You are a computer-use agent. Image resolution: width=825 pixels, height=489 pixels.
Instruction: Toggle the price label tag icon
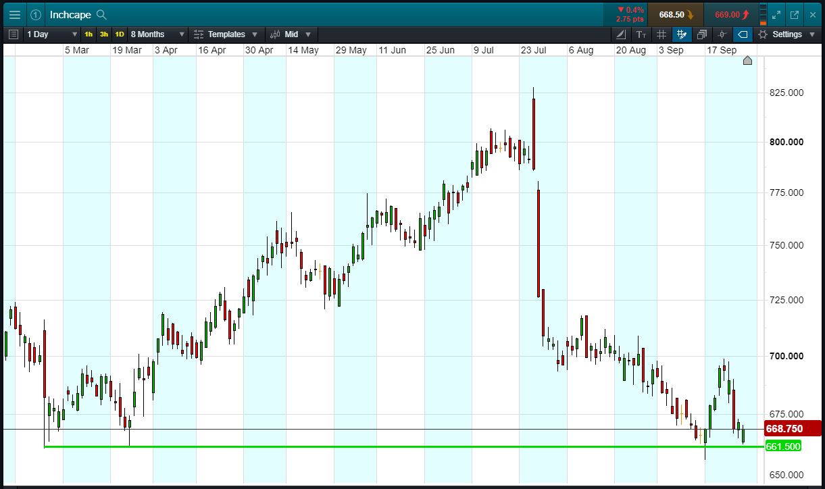pyautogui.click(x=743, y=34)
